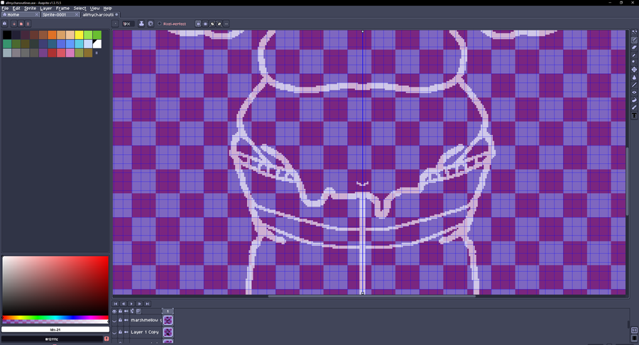Toggle continuous mode in timeline header
Viewport: 639px width, 345px height.
pos(126,311)
